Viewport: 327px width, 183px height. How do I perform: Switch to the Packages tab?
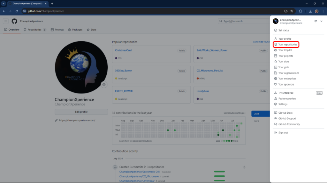75,30
